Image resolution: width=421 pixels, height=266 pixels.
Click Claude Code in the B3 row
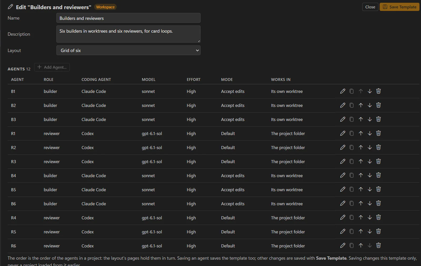tap(94, 119)
